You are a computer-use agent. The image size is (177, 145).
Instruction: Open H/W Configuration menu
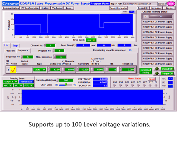point(30,8)
